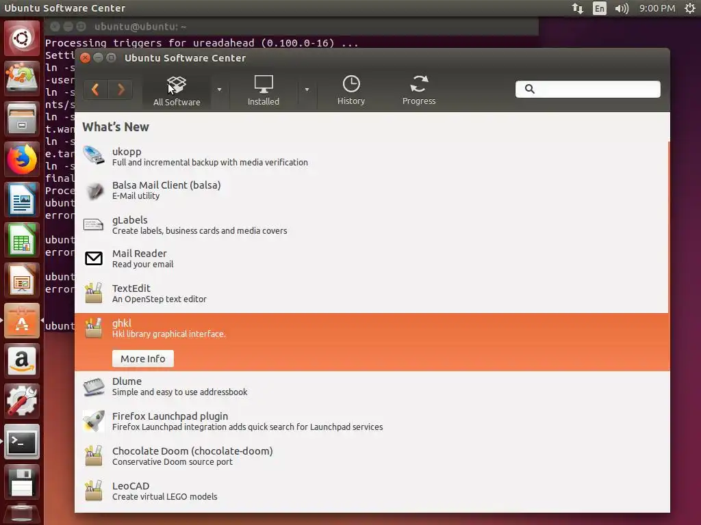The image size is (701, 525).
Task: Open System Settings from the launcher
Action: pos(21,401)
